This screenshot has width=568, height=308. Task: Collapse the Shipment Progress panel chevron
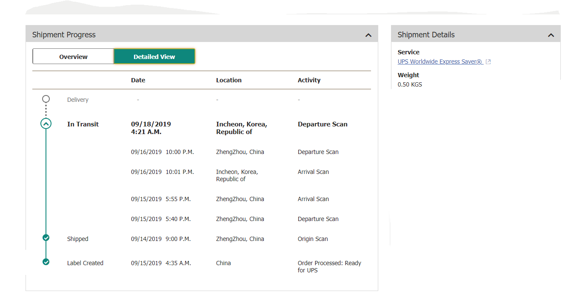click(368, 35)
